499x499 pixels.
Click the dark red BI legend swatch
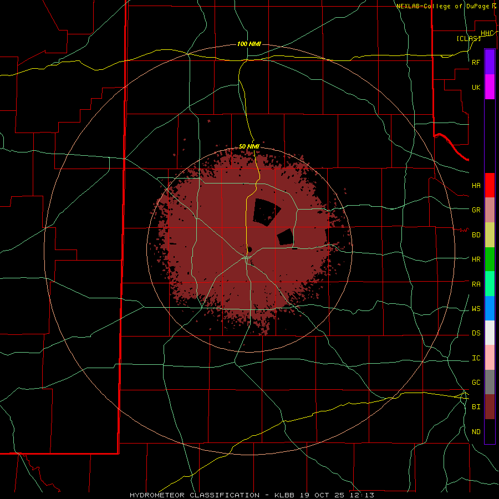click(490, 407)
